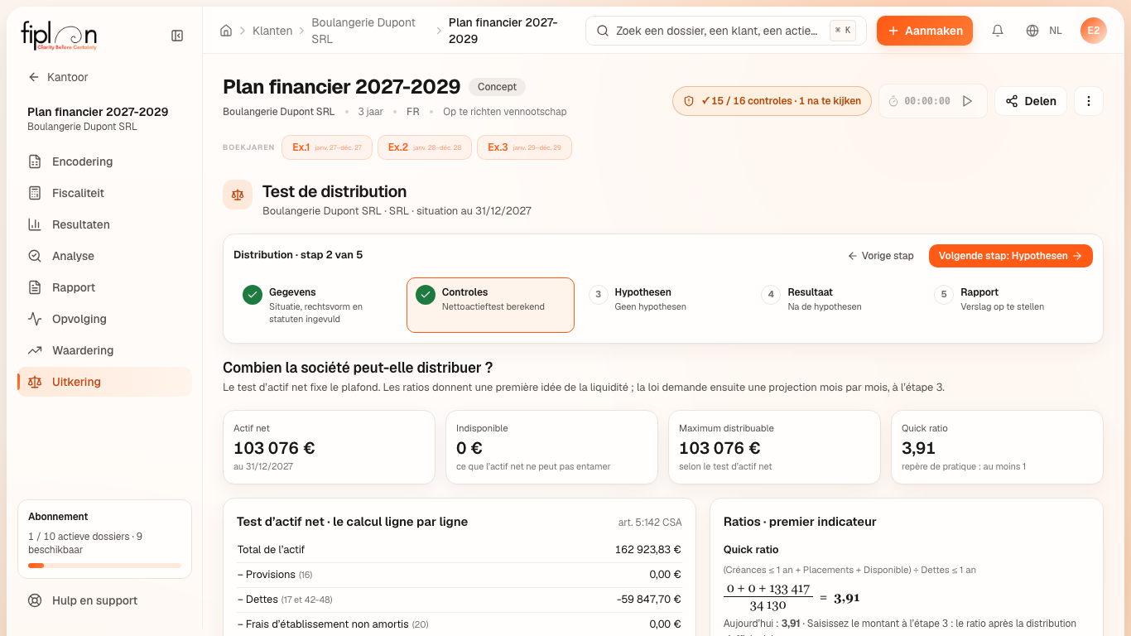
Task: Open the NL language selector
Action: tap(1044, 31)
